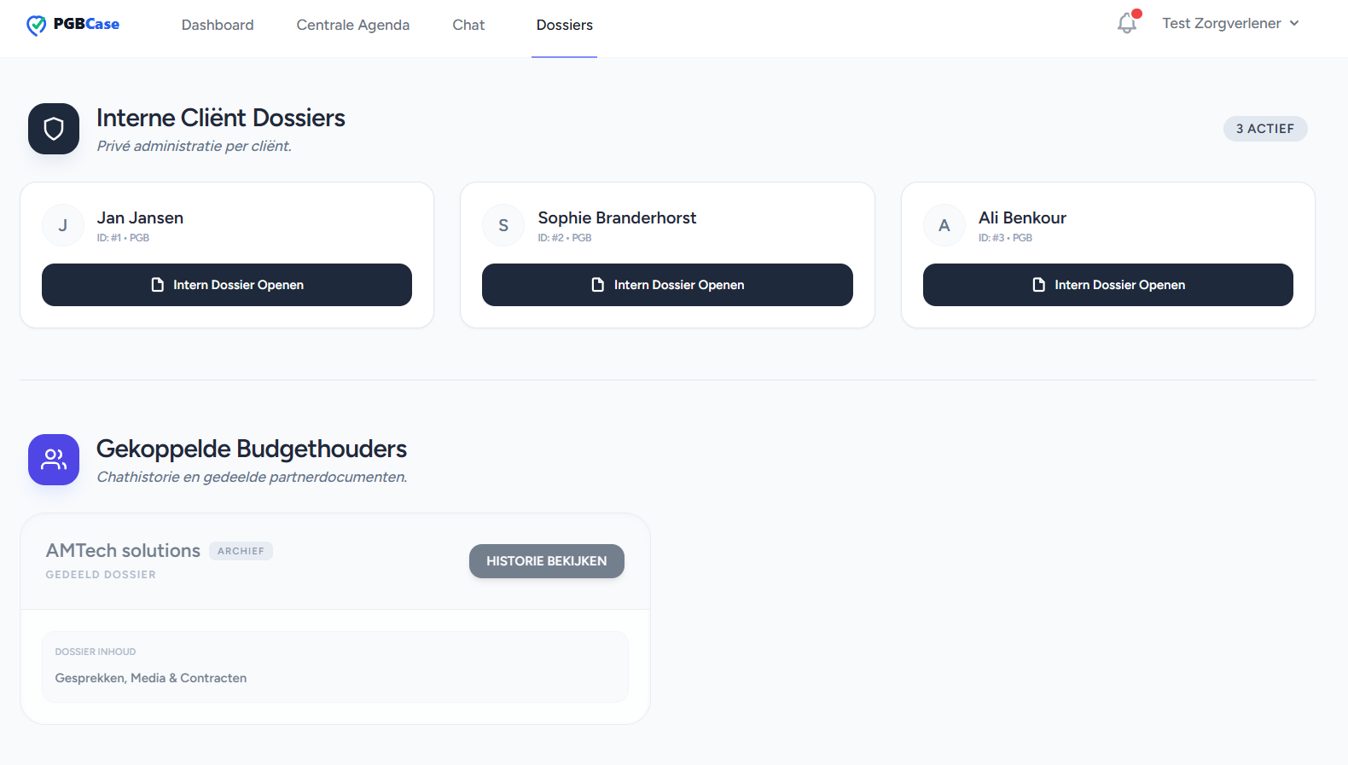Click the Dossier Inhoud content box
Image resolution: width=1348 pixels, height=765 pixels.
tap(335, 666)
